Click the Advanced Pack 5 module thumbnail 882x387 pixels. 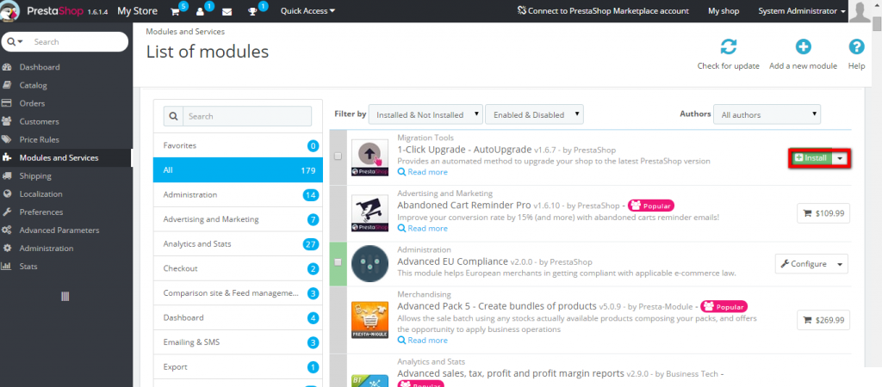click(x=370, y=320)
